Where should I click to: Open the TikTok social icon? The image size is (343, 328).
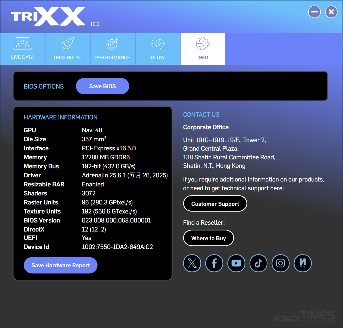(258, 263)
